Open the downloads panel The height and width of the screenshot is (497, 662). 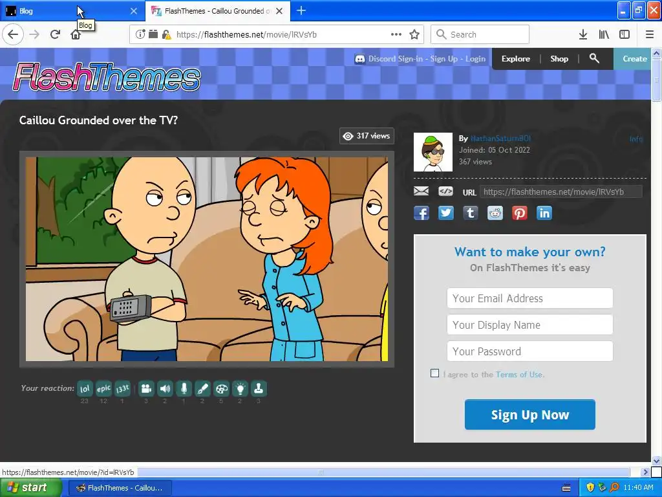pos(583,34)
